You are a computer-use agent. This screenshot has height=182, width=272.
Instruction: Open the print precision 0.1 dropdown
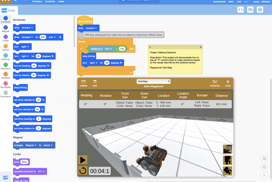(41, 172)
